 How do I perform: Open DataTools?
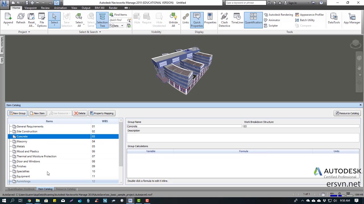click(x=334, y=18)
